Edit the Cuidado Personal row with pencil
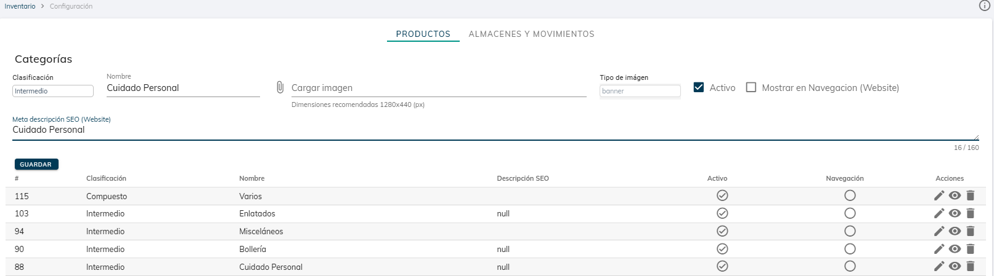The image size is (994, 276). coord(939,267)
